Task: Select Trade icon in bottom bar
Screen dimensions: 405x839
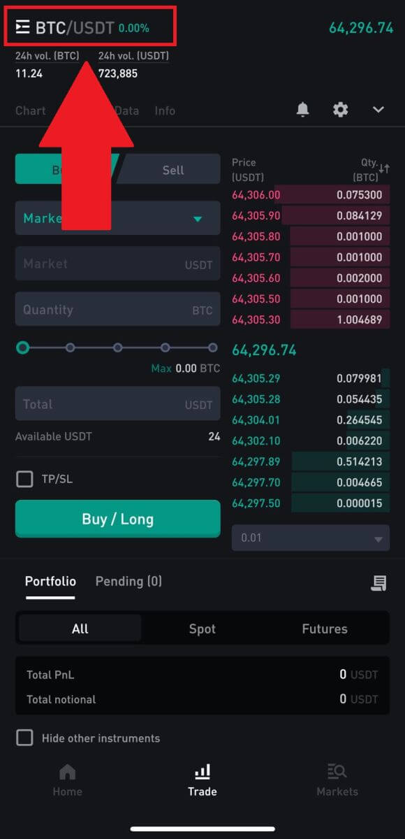Action: (x=202, y=778)
